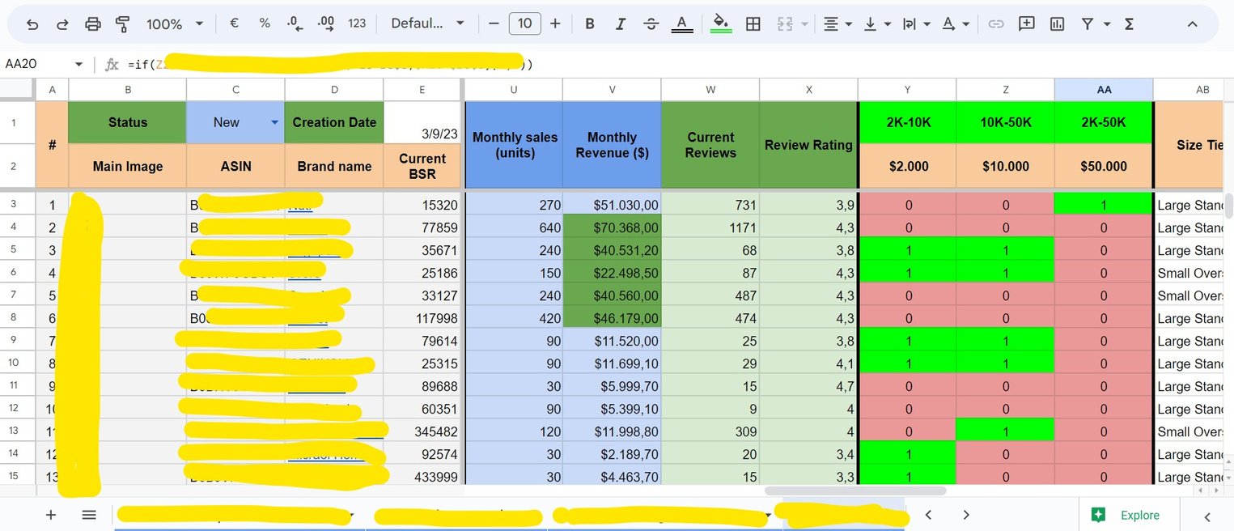Select the review rating cell 4,7
The image size is (1234, 531).
809,387
